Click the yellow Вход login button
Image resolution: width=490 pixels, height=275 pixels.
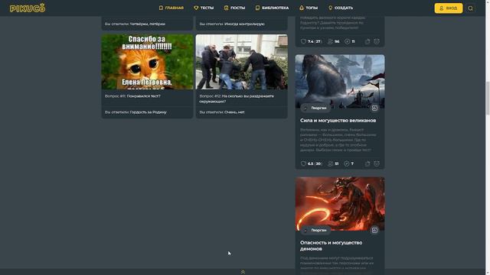click(449, 8)
